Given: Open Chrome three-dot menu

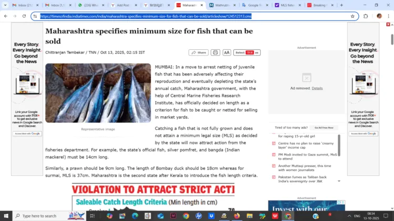Looking at the screenshot, I should (388, 16).
